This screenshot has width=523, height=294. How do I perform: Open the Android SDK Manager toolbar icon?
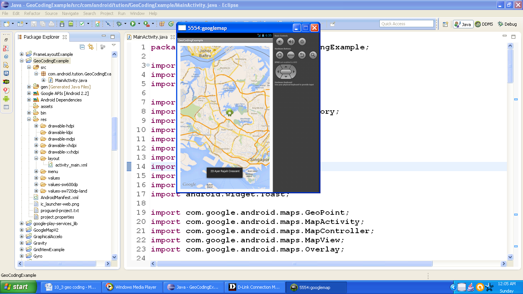[x=62, y=24]
